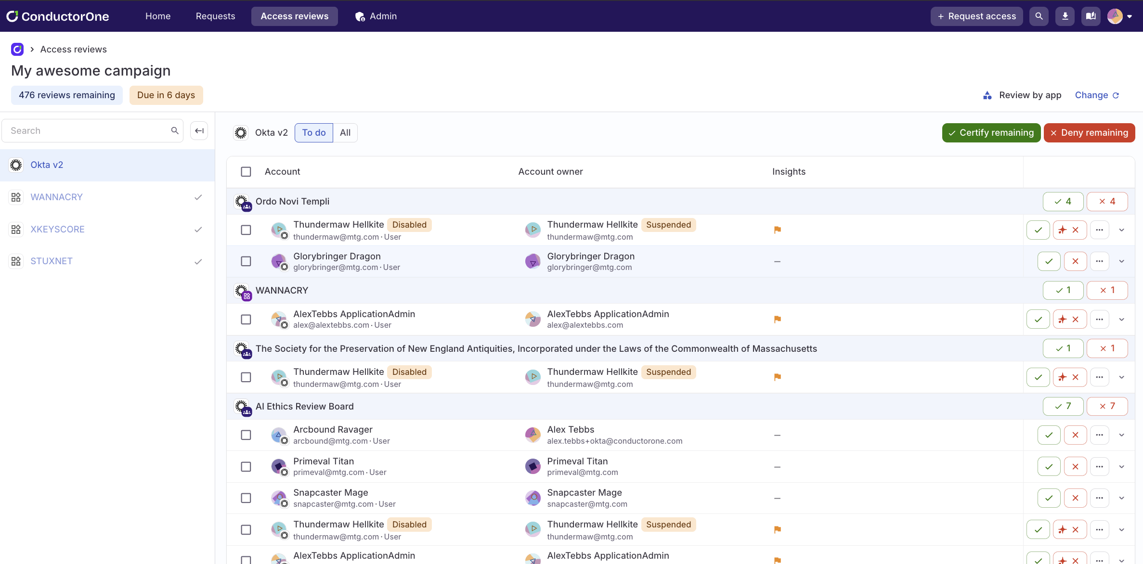Click the download icon in the top bar
The width and height of the screenshot is (1143, 564).
(1065, 16)
